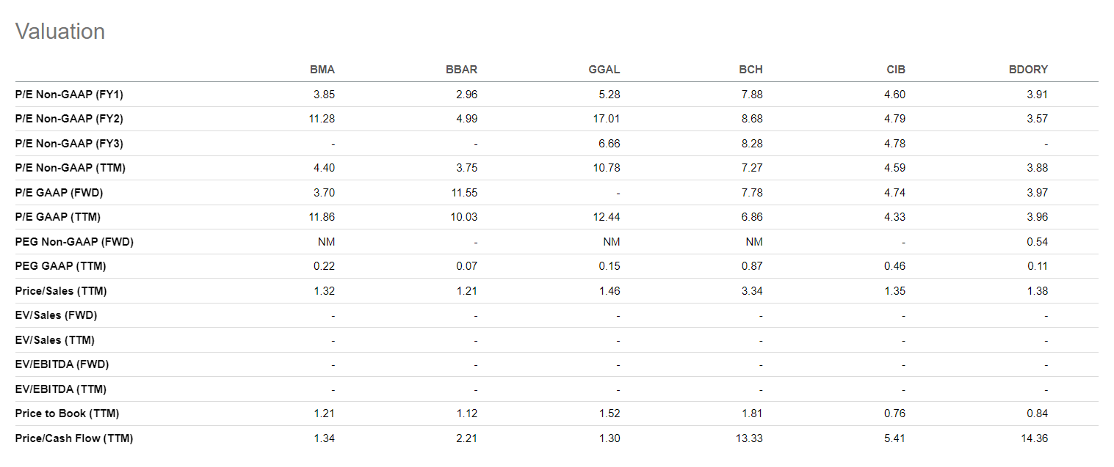Click GGAL's P/E Non-GAAP FY2 value 17.01
Image resolution: width=1114 pixels, height=467 pixels.
[607, 119]
